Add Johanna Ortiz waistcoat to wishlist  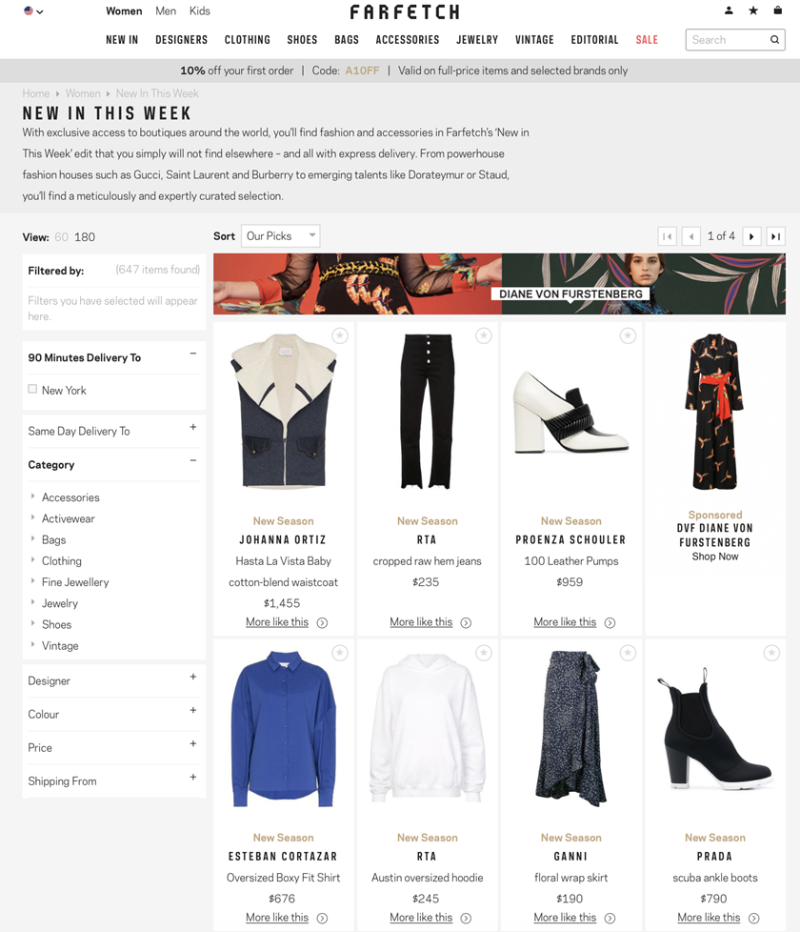(340, 335)
